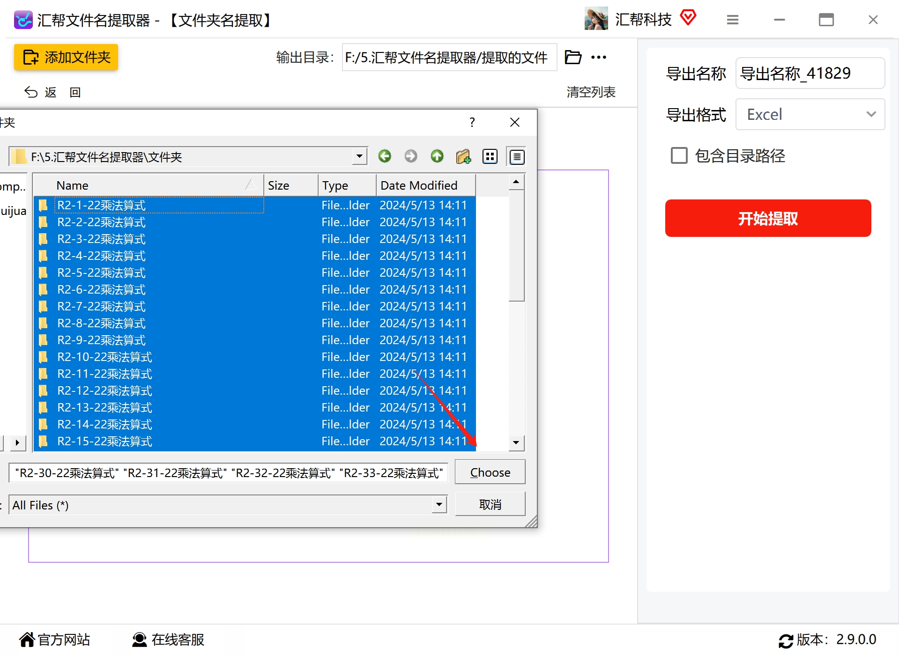Expand the 导出格式 Excel dropdown

coord(810,114)
